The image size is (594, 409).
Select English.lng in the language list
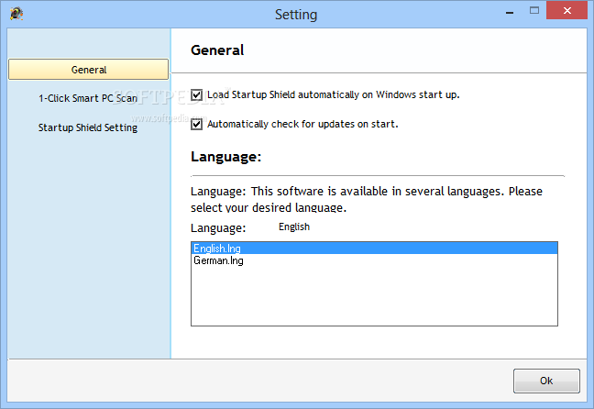coord(374,249)
